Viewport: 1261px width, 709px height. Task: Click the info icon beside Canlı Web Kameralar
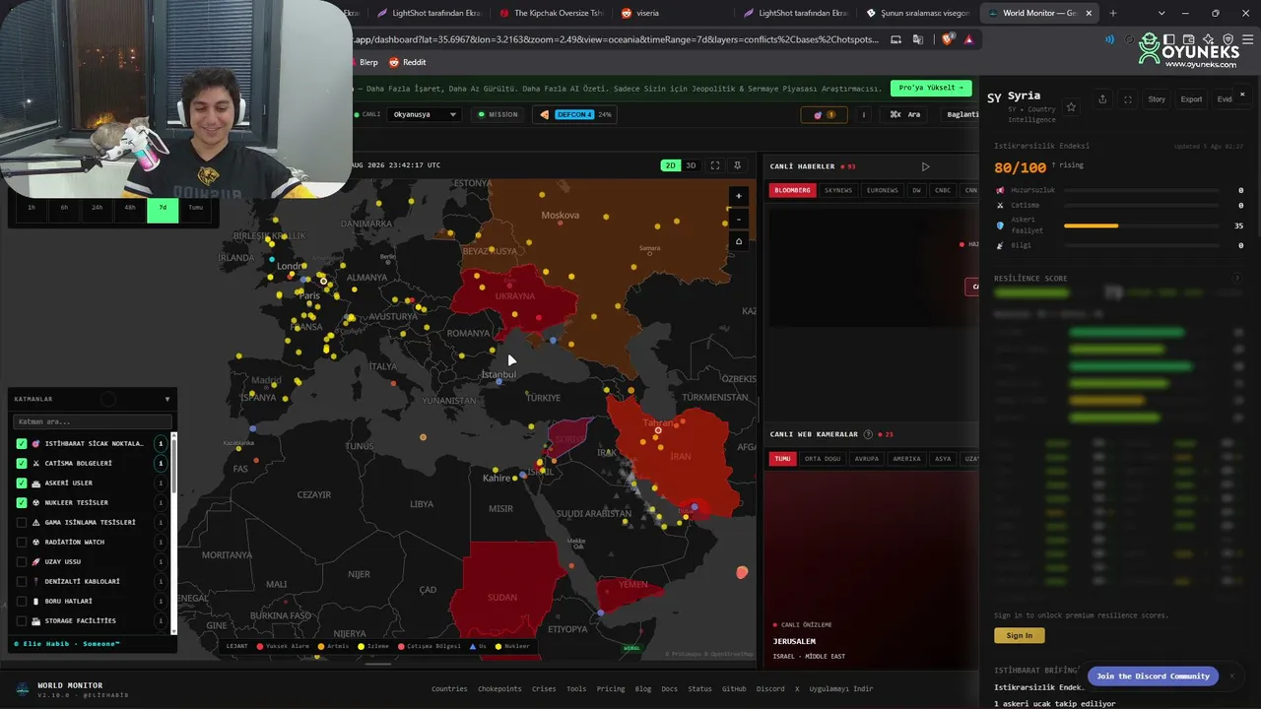pos(868,434)
